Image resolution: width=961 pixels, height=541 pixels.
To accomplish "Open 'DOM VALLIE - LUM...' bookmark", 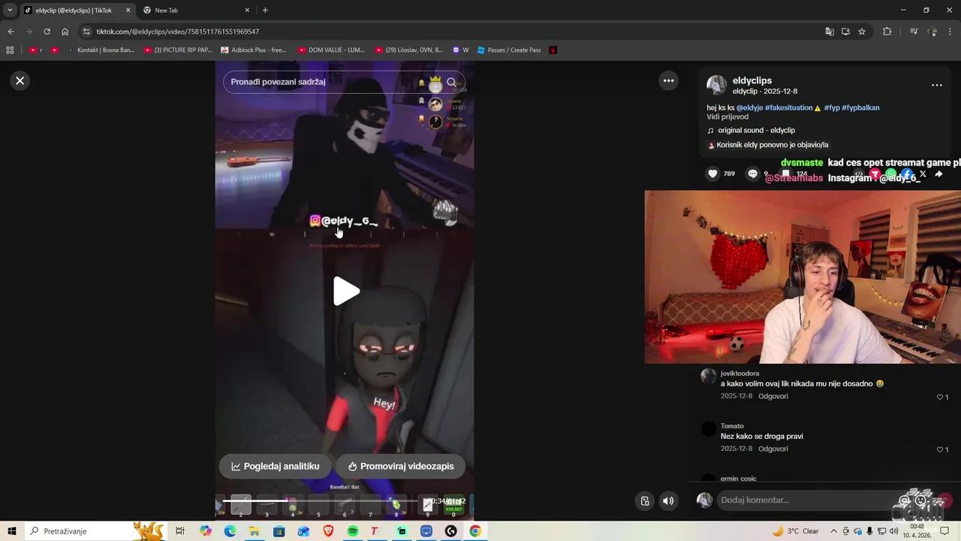I will (331, 50).
